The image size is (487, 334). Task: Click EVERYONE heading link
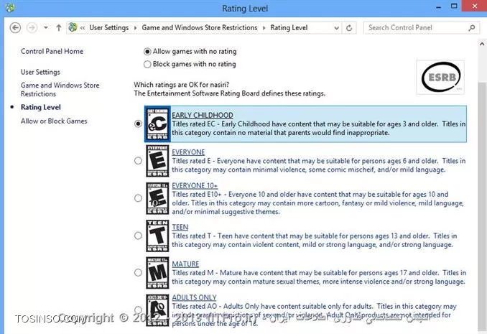click(188, 152)
